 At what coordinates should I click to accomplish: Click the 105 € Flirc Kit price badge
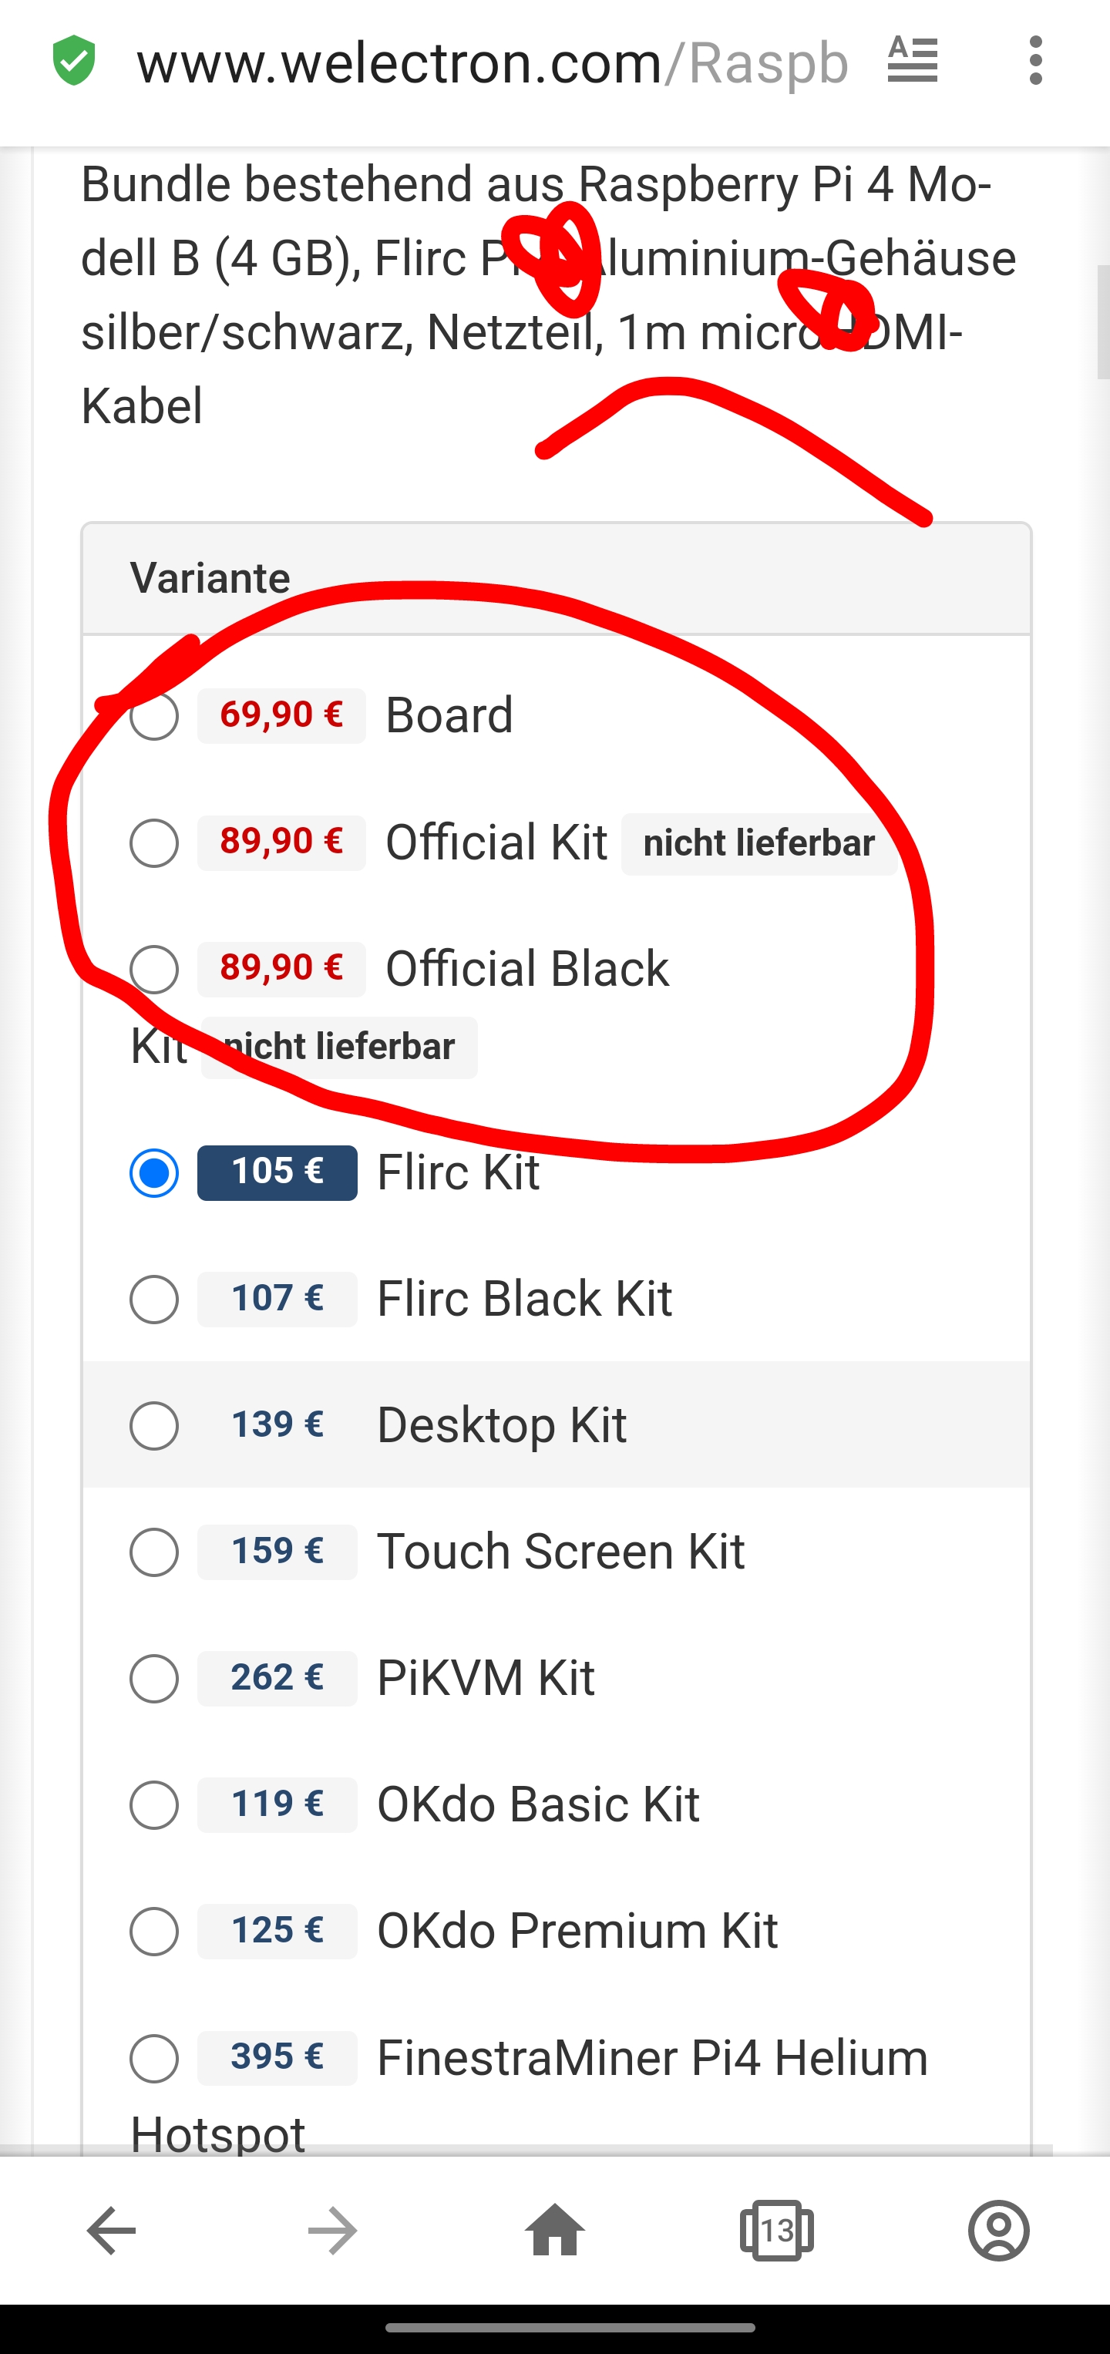pos(277,1172)
